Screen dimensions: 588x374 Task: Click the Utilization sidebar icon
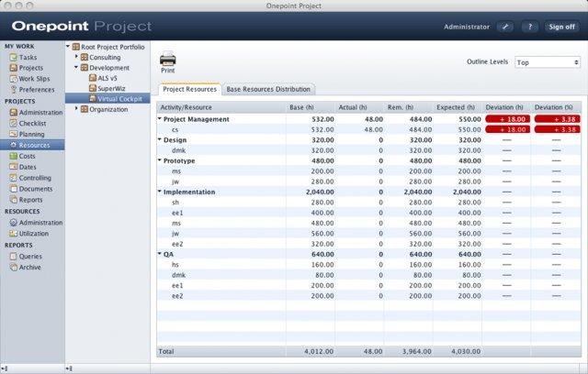pyautogui.click(x=14, y=234)
